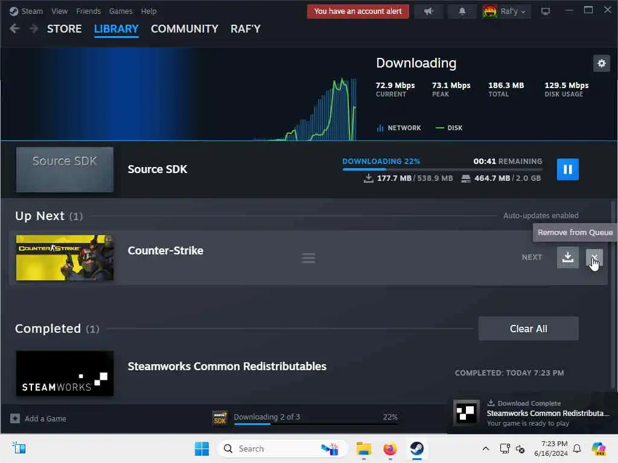This screenshot has height=463, width=618.
Task: Open the Games menu
Action: [121, 11]
